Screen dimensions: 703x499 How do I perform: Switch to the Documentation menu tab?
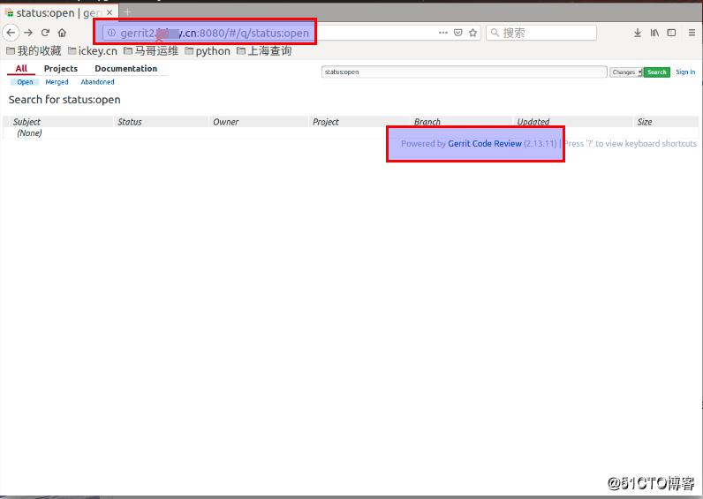(x=125, y=69)
